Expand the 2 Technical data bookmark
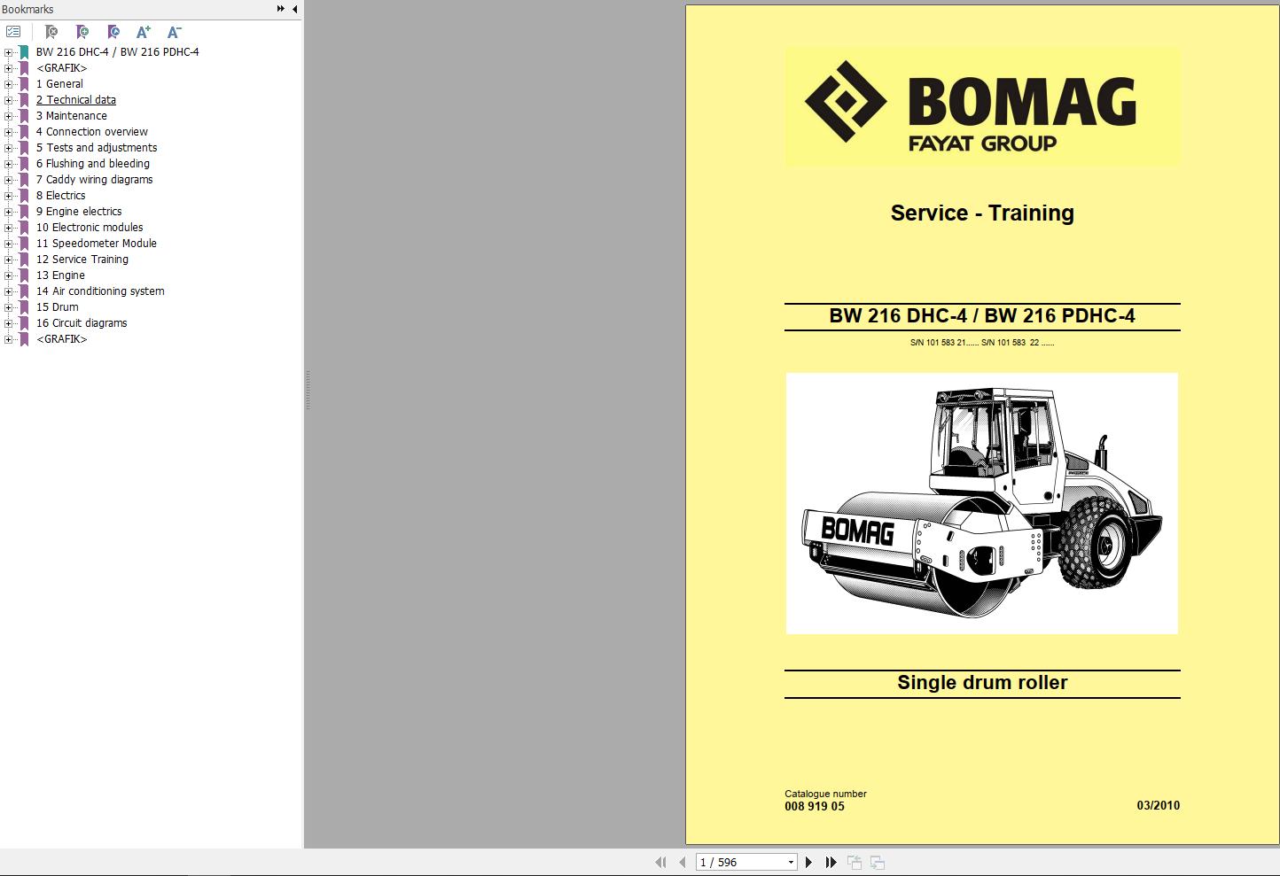 [8, 99]
